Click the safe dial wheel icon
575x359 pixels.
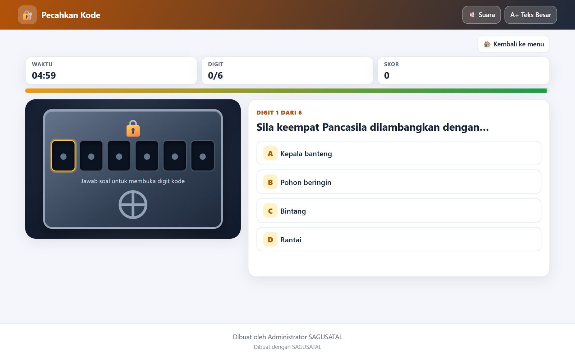click(133, 205)
